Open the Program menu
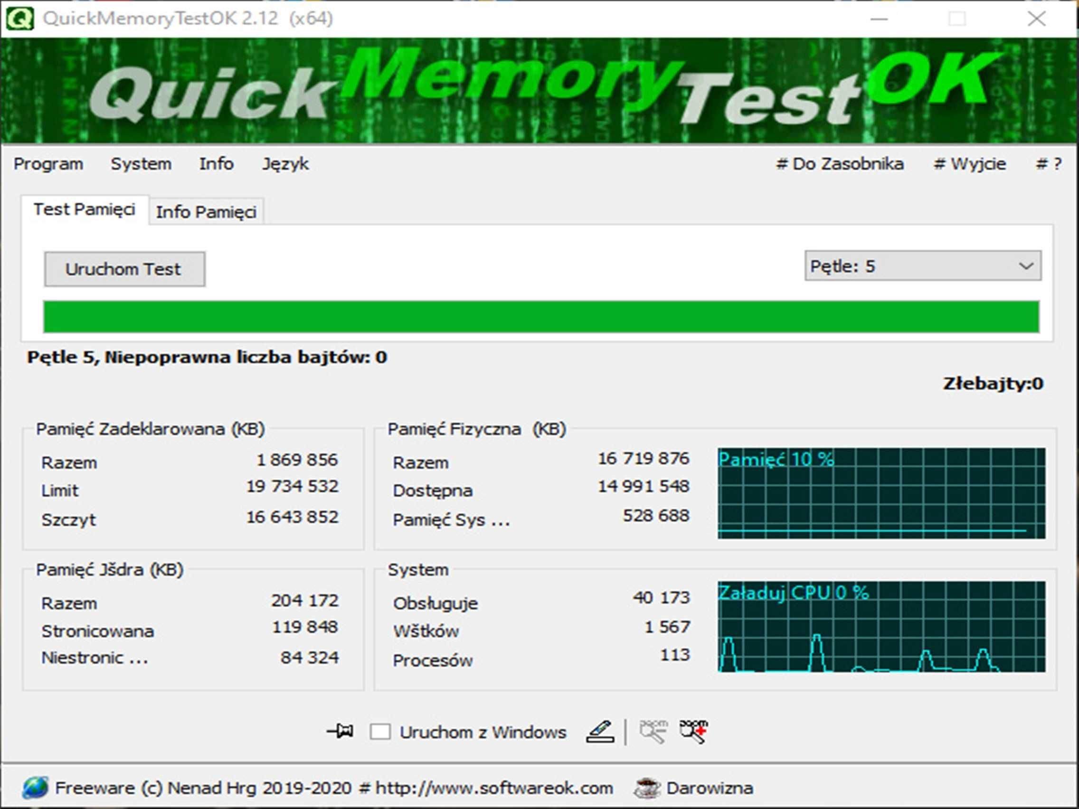The image size is (1079, 809). [48, 164]
